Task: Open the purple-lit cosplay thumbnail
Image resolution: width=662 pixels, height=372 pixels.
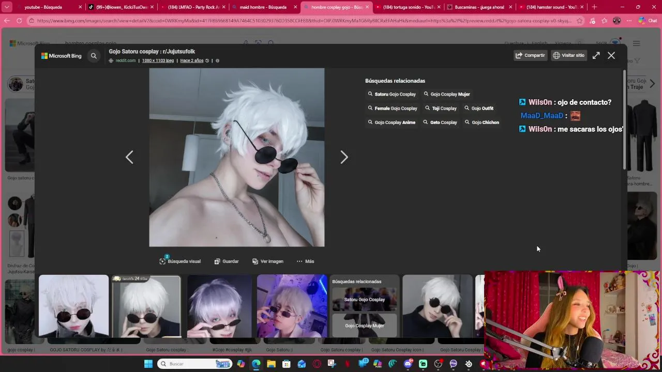Action: pyautogui.click(x=292, y=306)
